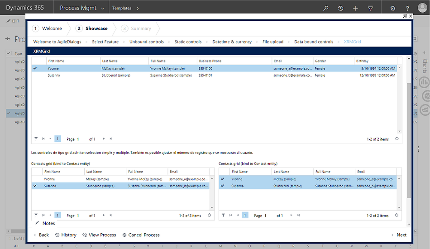Open the chart icon in Charts pane
This screenshot has height=249, width=430.
pyautogui.click(x=425, y=82)
